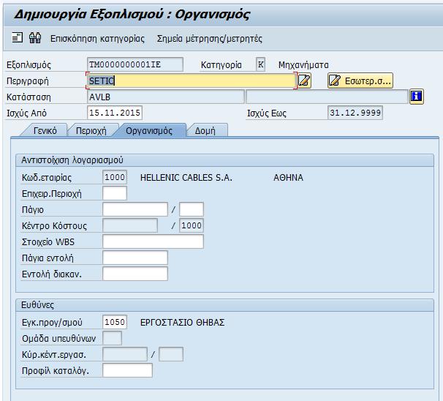Click the ΑΘΗΝΑ city text
Viewport: 443px width, 401px height.
pyautogui.click(x=288, y=178)
